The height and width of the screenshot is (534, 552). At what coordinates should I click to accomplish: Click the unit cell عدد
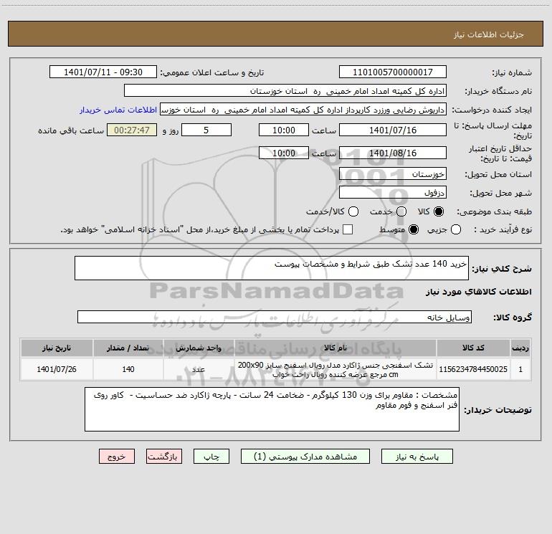click(199, 369)
